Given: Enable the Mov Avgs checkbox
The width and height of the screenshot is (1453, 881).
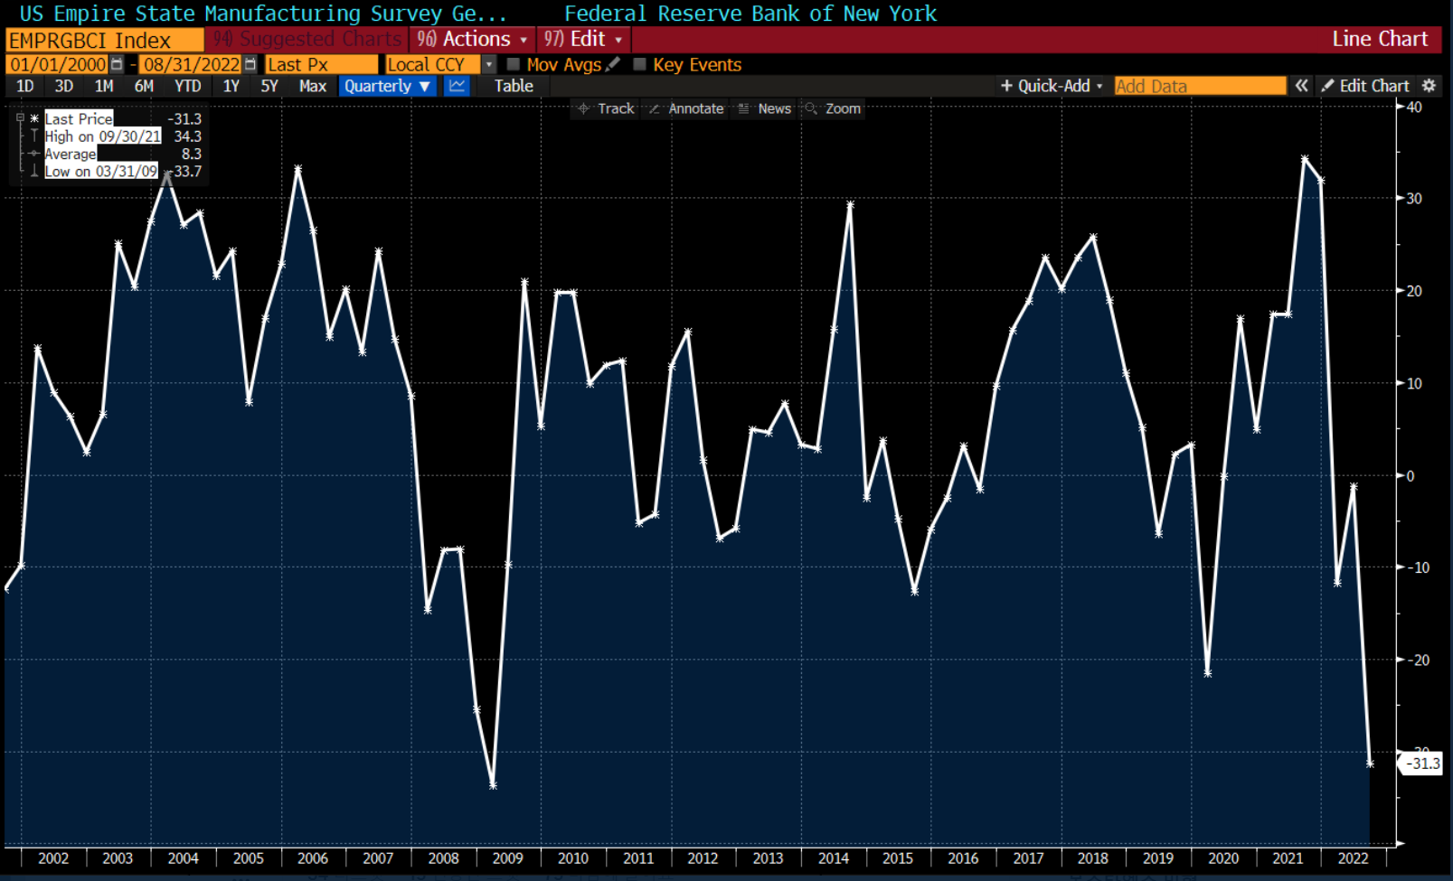Looking at the screenshot, I should 514,64.
